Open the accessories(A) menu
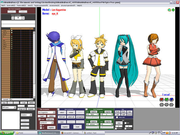Image resolution: width=180 pixels, height=135 pixels. coord(54,6)
